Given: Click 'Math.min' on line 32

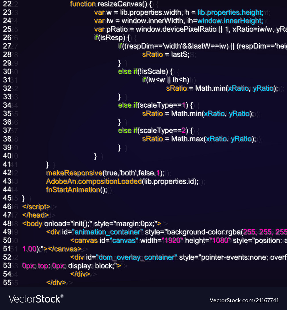Looking at the screenshot, I should click(210, 88).
